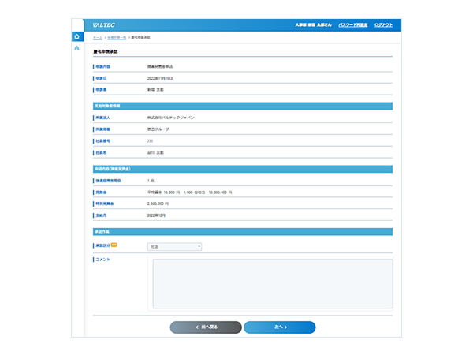This screenshot has width=473, height=355.
Task: Click the VALTEC logo in the header
Action: click(102, 25)
